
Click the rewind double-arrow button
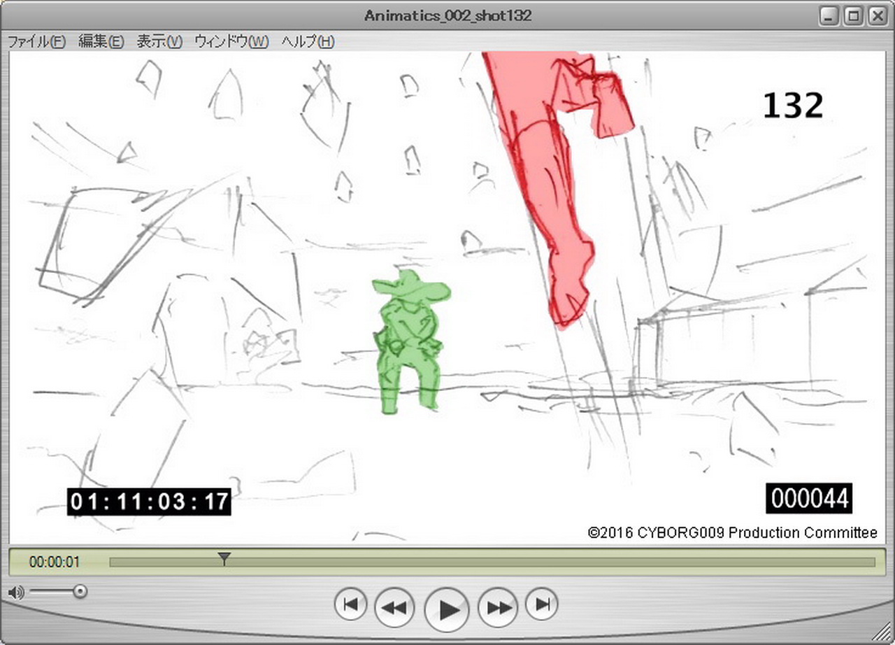pyautogui.click(x=394, y=607)
